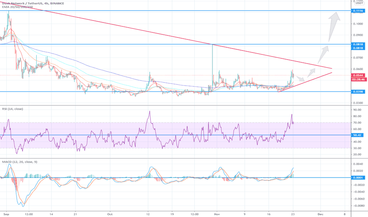This screenshot has width=368, height=217.
Task: Click the 16 date on time axis
Action: point(269,214)
